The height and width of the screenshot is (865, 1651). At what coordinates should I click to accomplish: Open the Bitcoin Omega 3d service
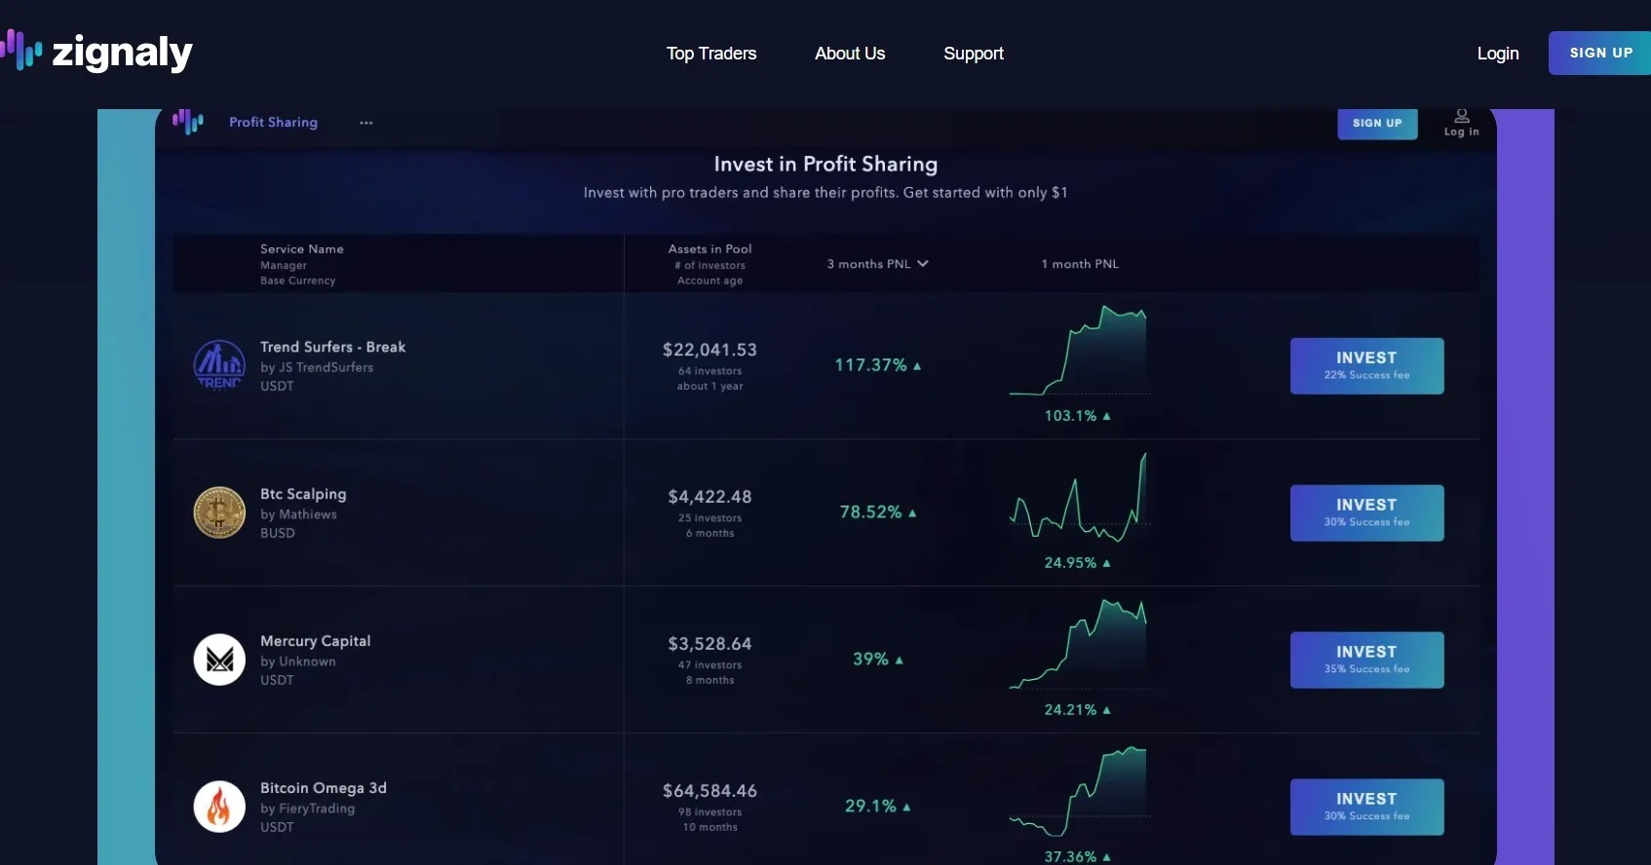pyautogui.click(x=323, y=788)
